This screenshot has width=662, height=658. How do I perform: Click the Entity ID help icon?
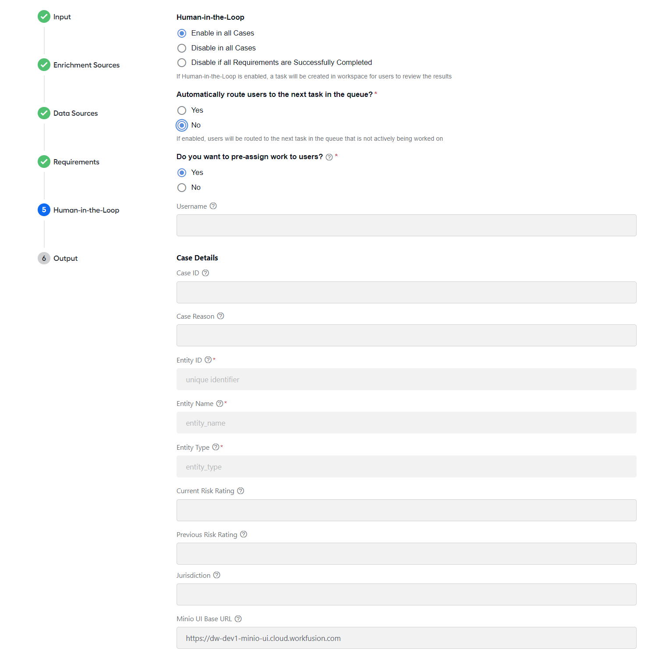point(208,360)
